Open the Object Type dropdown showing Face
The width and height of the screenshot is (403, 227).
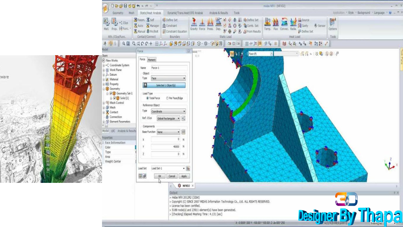click(168, 78)
